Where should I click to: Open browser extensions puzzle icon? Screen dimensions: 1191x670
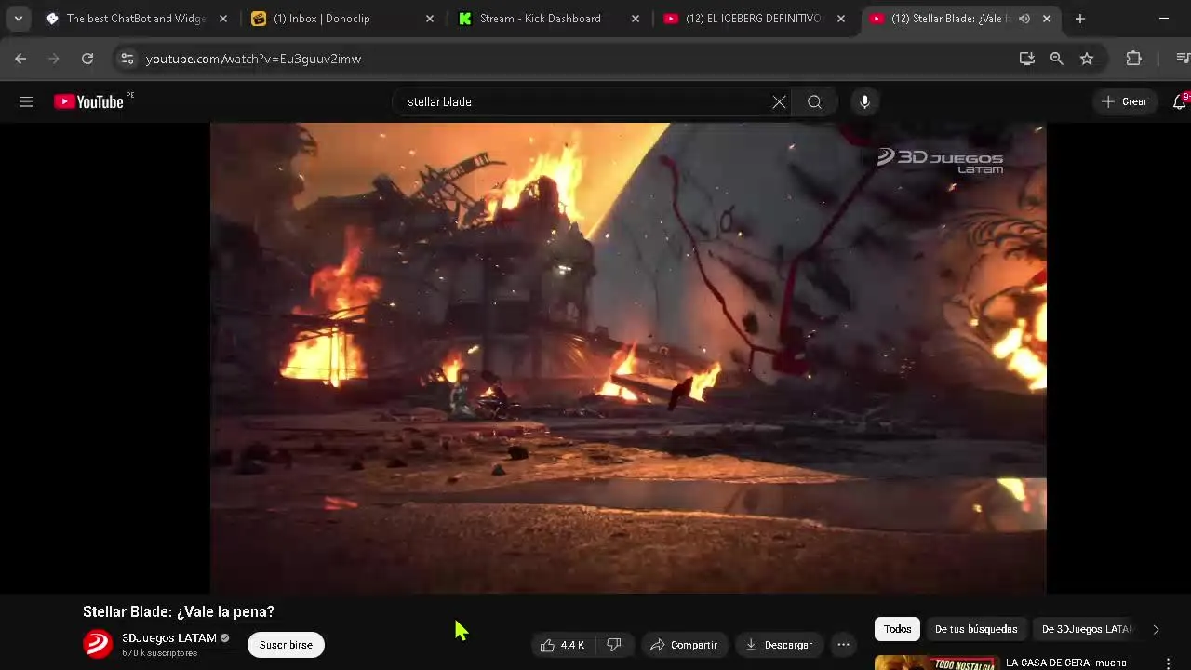coord(1133,59)
